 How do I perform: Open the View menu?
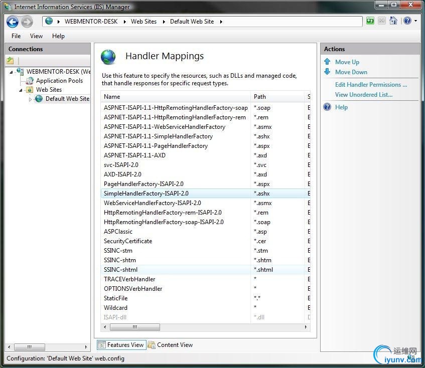tap(36, 36)
